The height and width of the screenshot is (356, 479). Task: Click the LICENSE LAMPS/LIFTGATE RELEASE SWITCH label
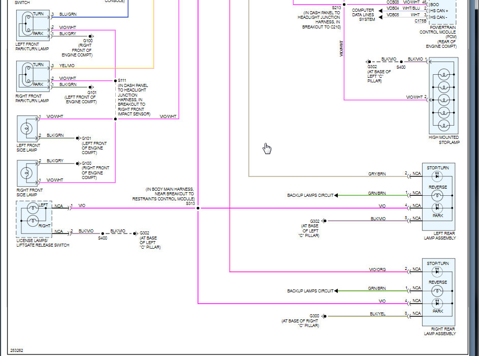[x=43, y=243]
